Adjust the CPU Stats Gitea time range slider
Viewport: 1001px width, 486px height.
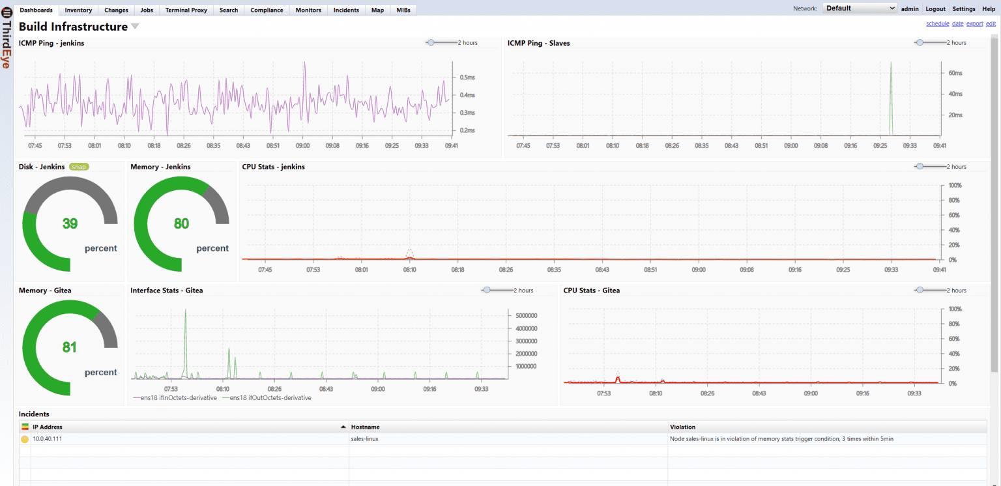pyautogui.click(x=920, y=290)
